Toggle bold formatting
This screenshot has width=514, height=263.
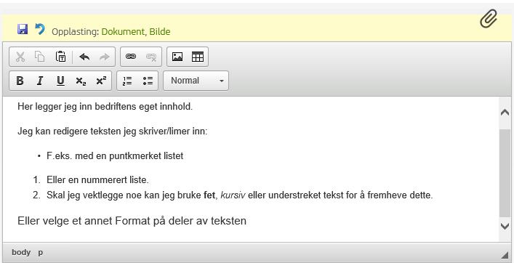pos(20,81)
